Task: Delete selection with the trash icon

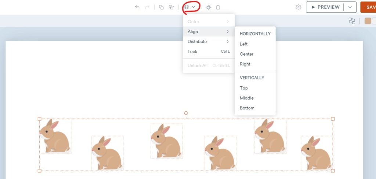Action: click(218, 7)
